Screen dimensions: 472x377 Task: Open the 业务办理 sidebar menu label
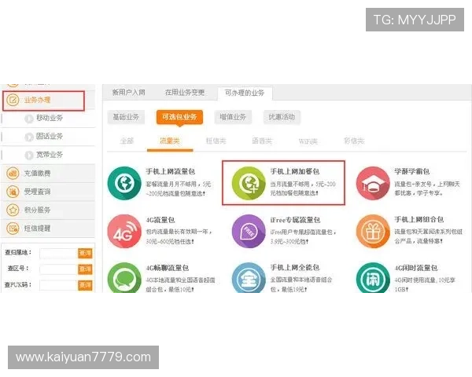click(37, 100)
